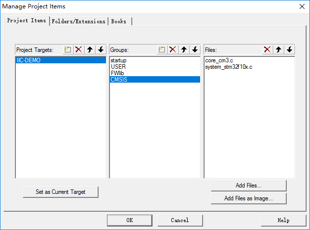Open Help for this dialog
This screenshot has height=230, width=310.
click(x=284, y=220)
